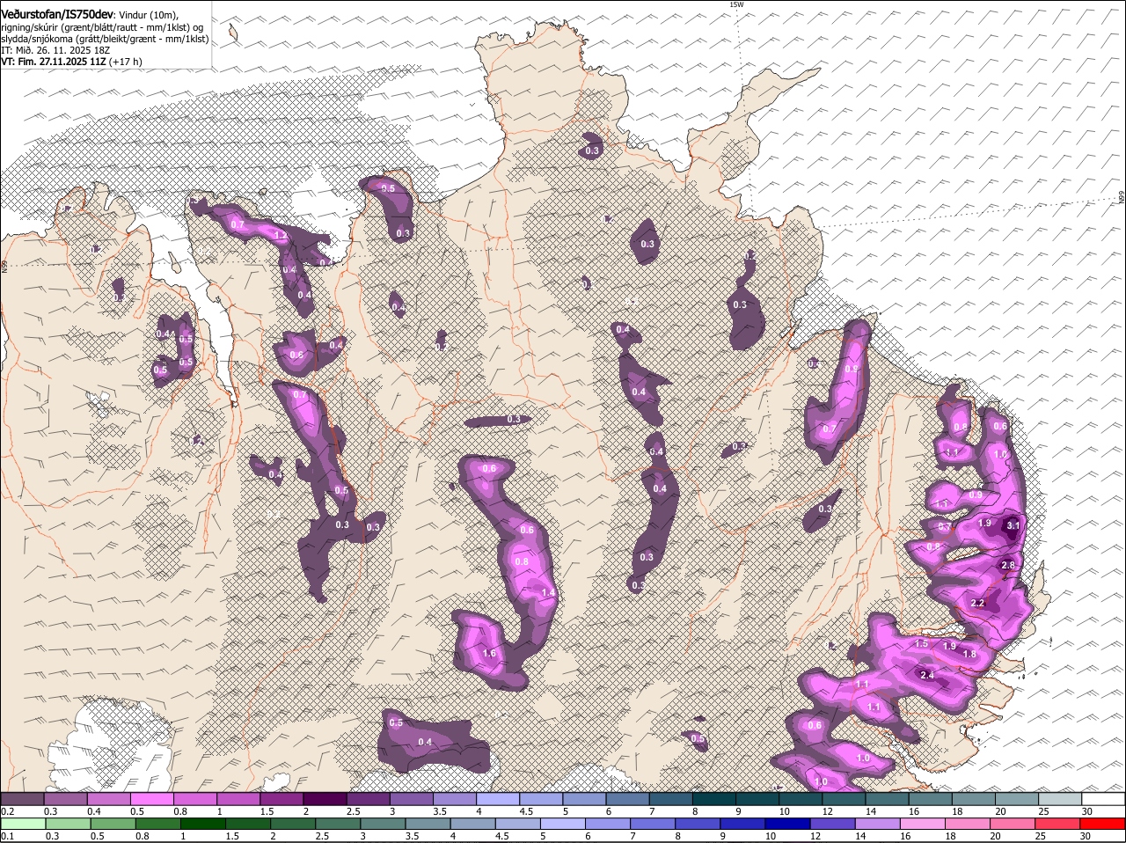Viewport: 1126px width, 843px height.
Task: Click the small island at top left of map
Action: [x=233, y=33]
